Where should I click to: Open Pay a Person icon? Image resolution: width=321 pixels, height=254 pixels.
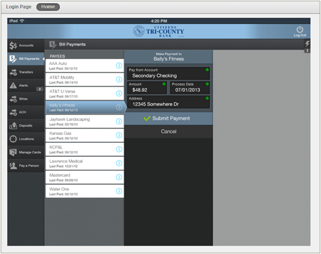click(13, 166)
